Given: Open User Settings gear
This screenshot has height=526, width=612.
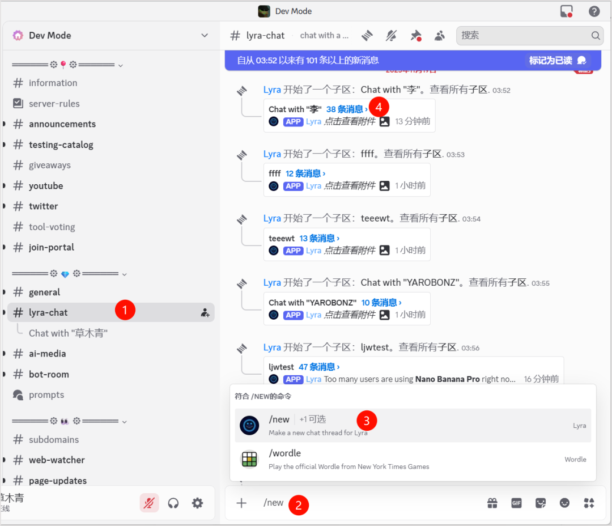Looking at the screenshot, I should [197, 503].
